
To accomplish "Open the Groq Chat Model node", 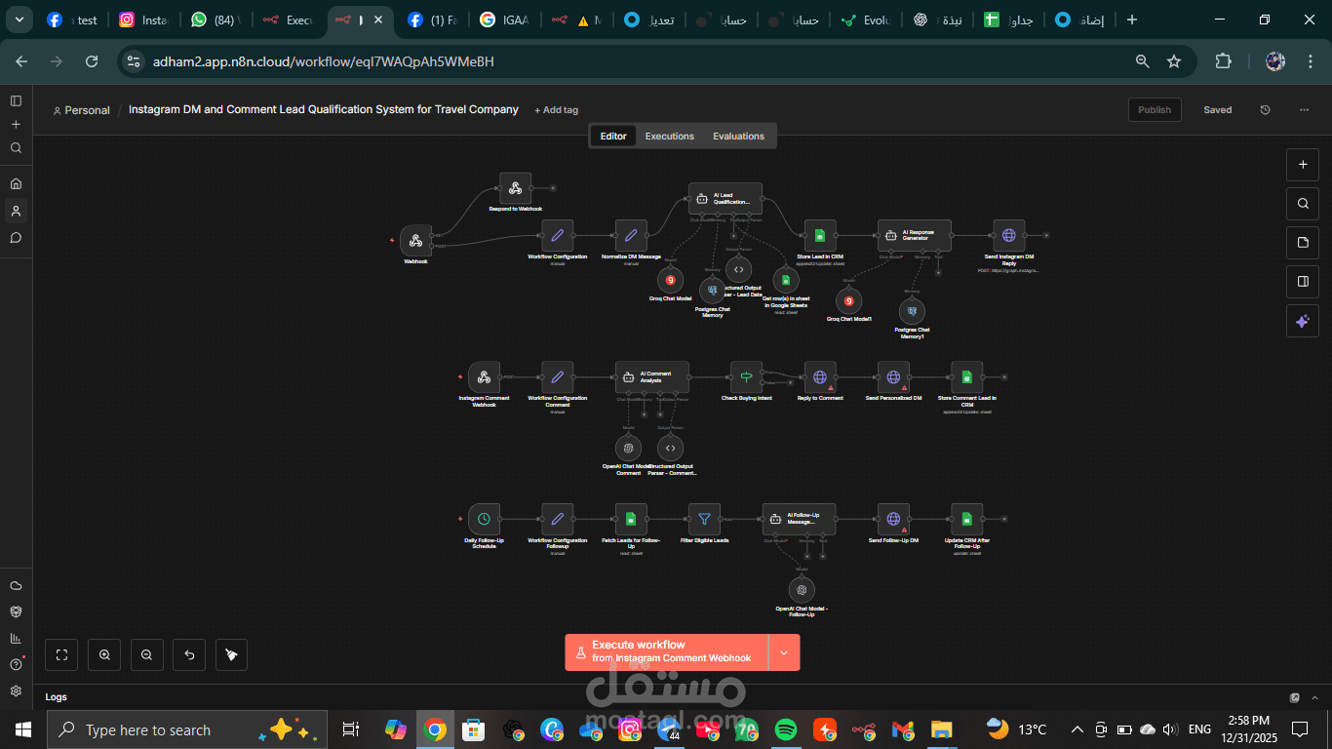I will pos(670,280).
